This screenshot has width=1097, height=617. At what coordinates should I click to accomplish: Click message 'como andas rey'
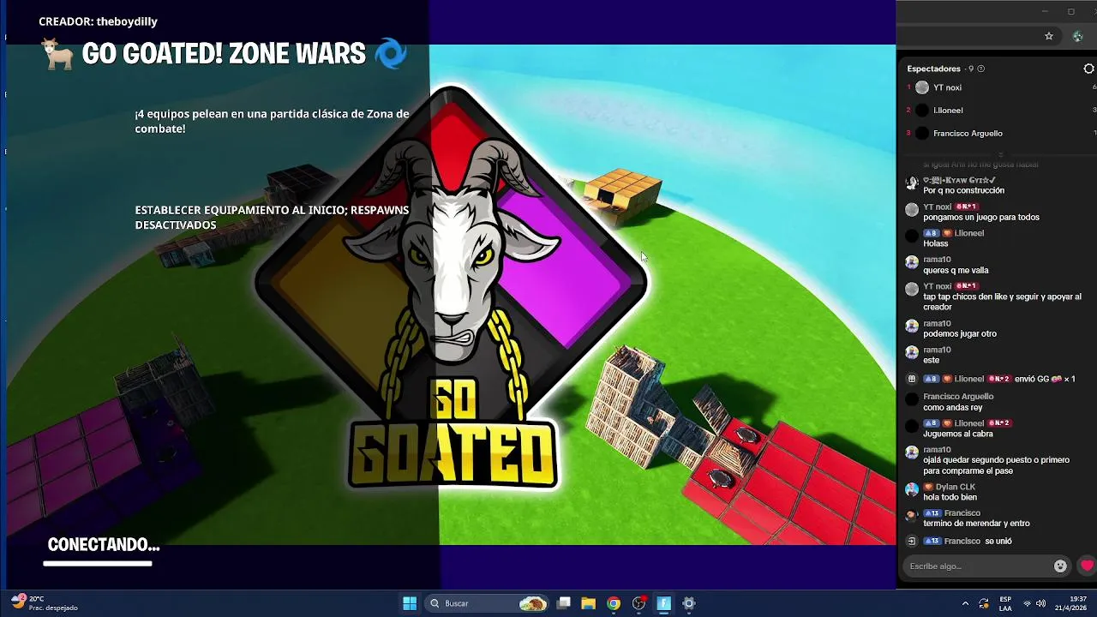click(952, 407)
